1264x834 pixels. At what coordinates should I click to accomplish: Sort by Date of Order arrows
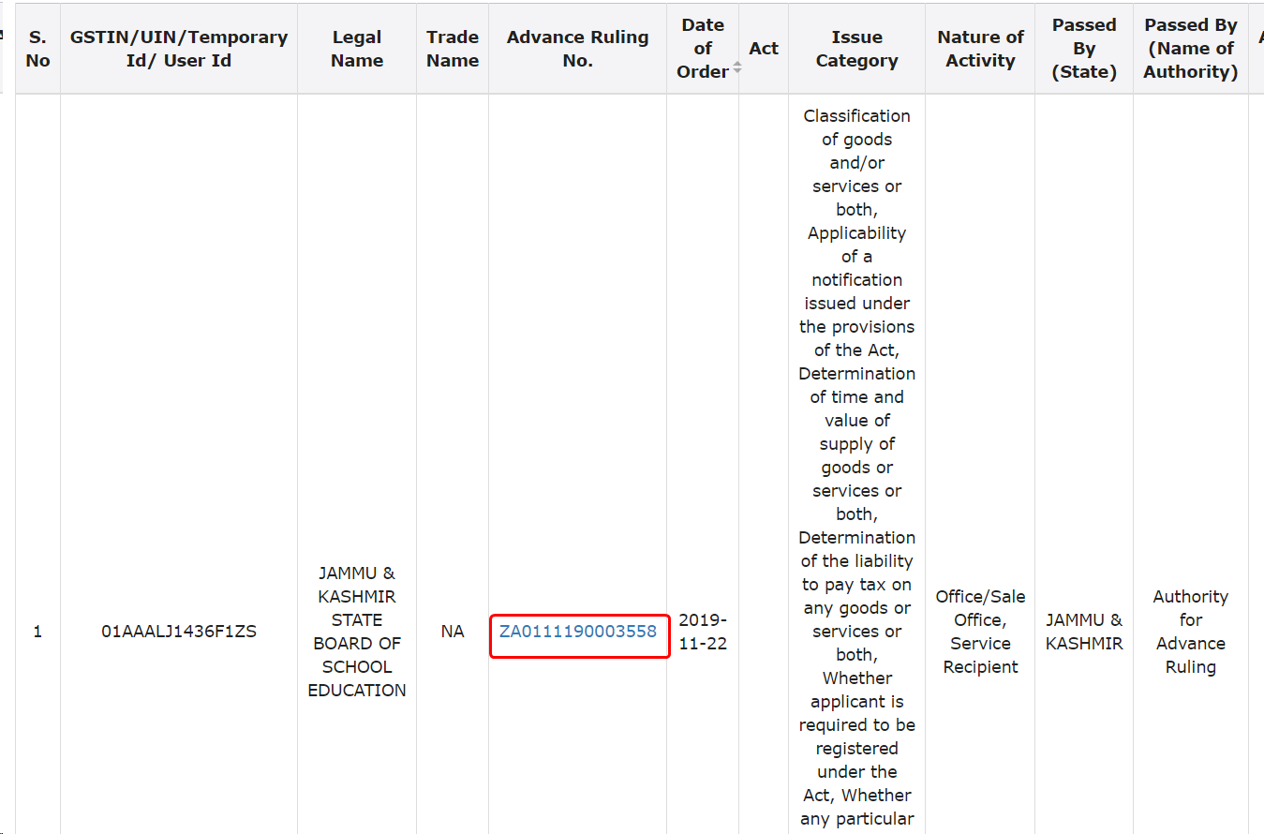pos(737,68)
